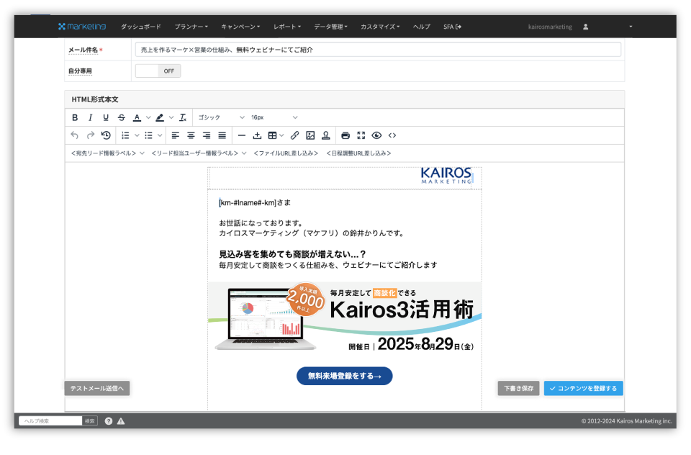Click the Marketing logo in the navbar
This screenshot has width=691, height=455.
coord(82,27)
